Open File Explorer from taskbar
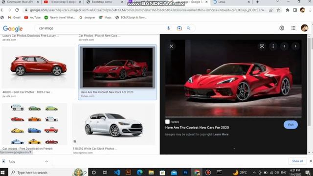The height and width of the screenshot is (176, 313). (151, 173)
